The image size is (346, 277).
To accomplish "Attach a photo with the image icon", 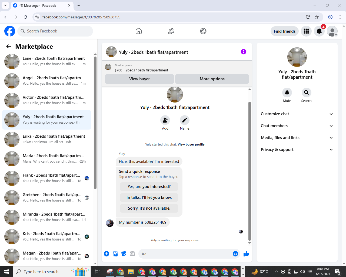I will click(115, 254).
